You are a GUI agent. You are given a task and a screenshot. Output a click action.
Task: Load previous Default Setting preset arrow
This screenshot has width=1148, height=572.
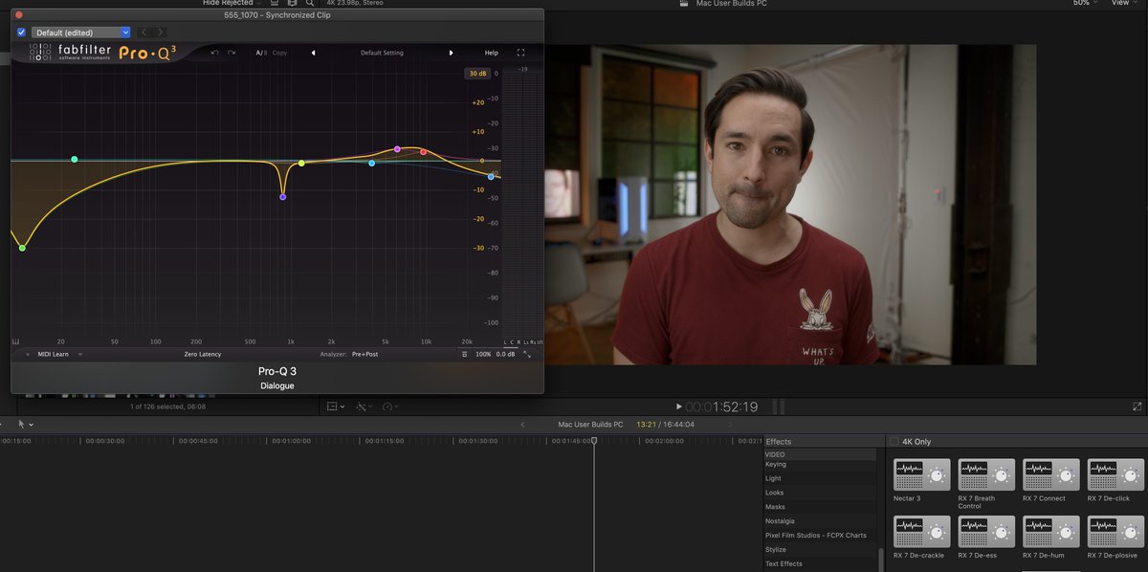click(x=313, y=53)
